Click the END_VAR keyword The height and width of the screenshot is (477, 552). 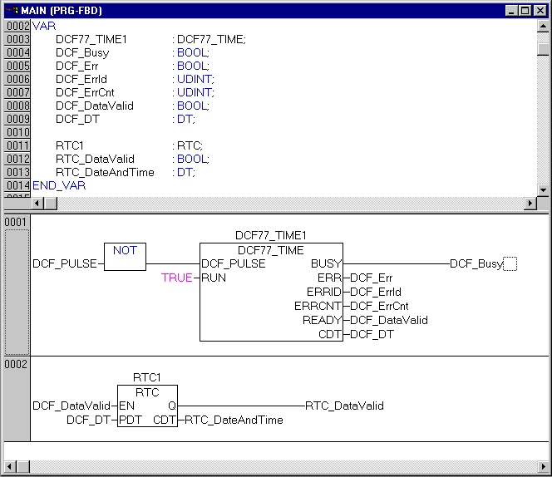(x=59, y=185)
